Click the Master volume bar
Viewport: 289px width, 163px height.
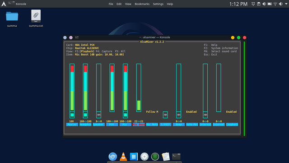click(x=72, y=88)
